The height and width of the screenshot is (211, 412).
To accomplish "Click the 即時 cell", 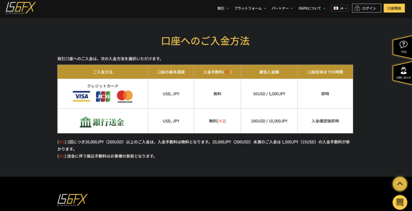I will (325, 94).
